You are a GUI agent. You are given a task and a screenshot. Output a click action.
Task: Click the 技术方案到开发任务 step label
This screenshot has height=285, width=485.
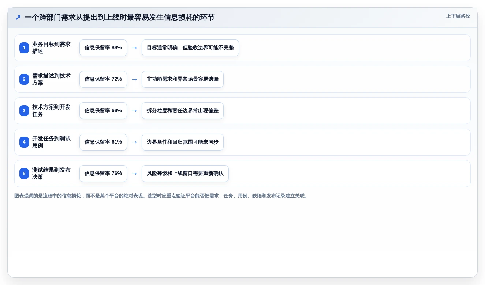click(51, 111)
